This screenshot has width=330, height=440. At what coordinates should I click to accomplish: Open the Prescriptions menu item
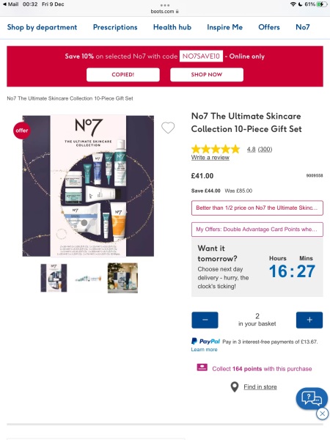click(x=115, y=27)
